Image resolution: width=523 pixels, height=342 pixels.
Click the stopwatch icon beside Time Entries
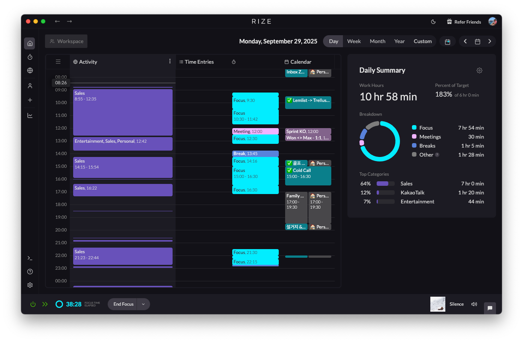[234, 62]
